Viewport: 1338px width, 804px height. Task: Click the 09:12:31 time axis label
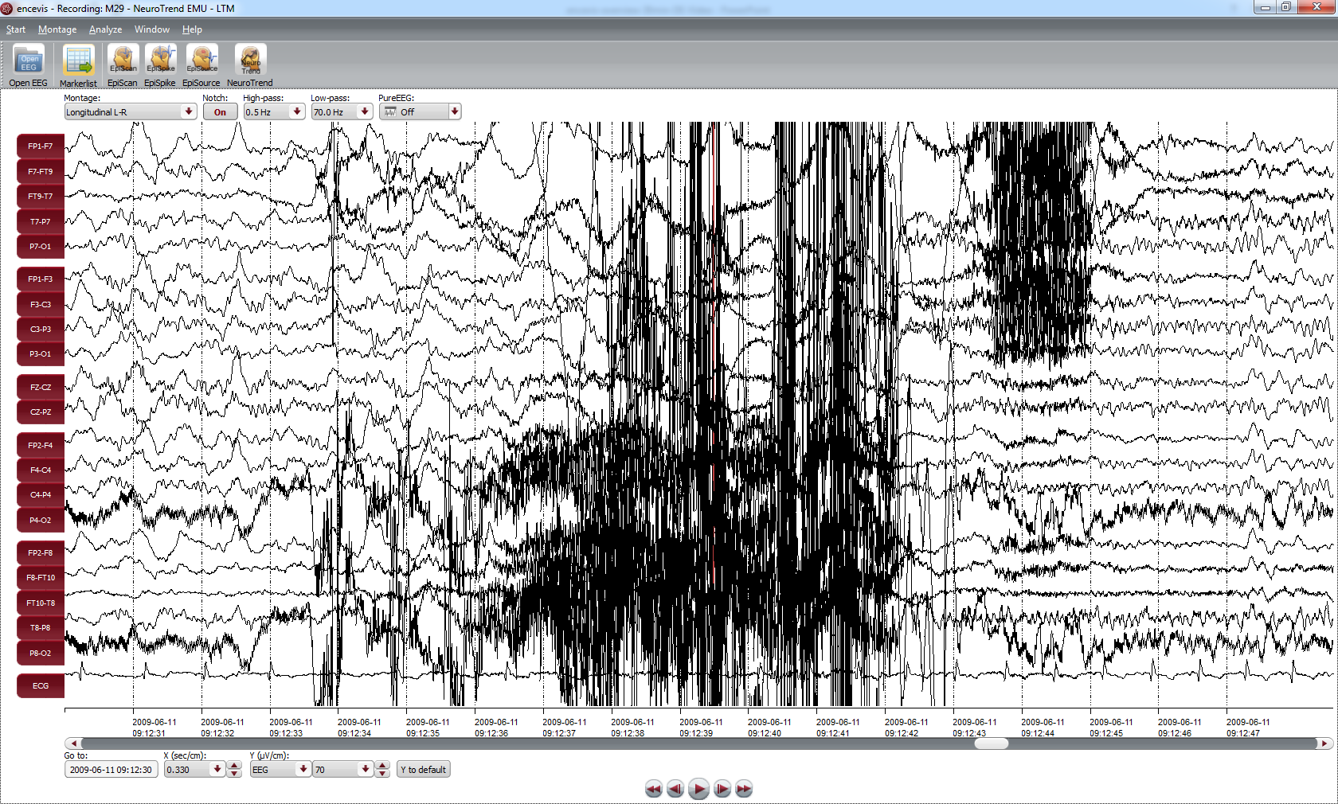[155, 728]
